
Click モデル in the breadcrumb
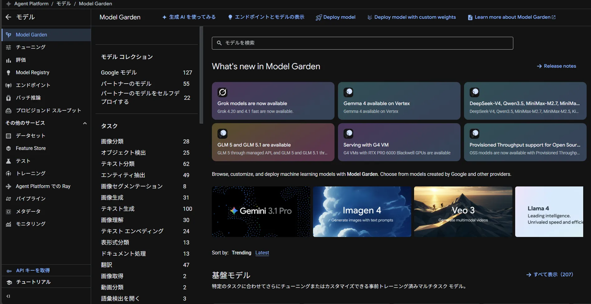(x=64, y=4)
